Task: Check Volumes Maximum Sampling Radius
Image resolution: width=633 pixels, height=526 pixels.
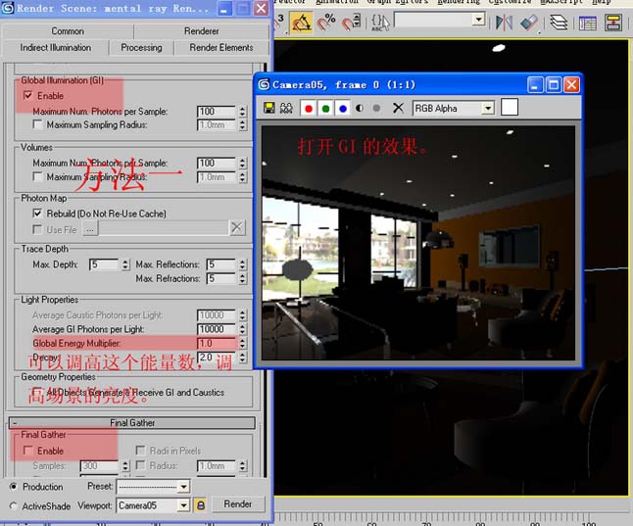Action: pos(38,177)
